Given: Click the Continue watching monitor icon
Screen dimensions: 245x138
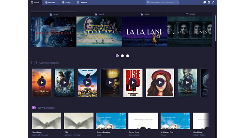Looking at the screenshot, I should 34,63.
